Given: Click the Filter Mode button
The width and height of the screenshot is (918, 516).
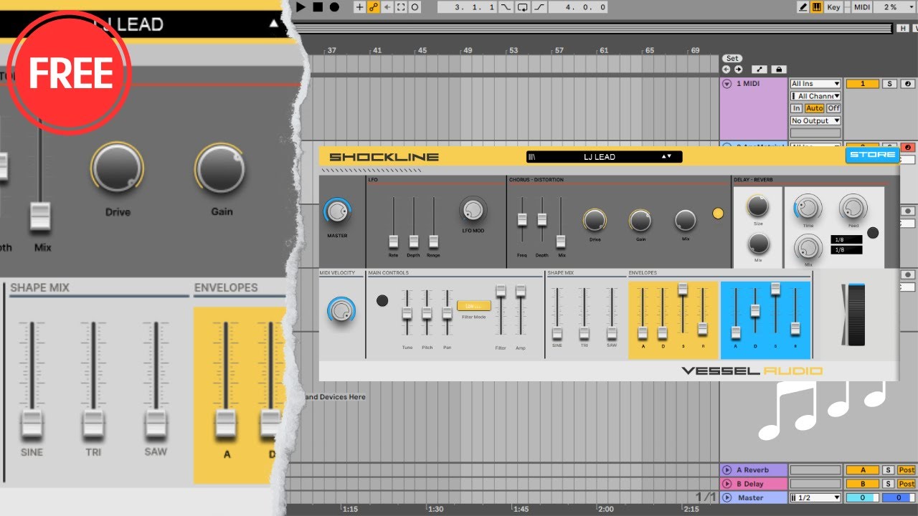Looking at the screenshot, I should 474,306.
